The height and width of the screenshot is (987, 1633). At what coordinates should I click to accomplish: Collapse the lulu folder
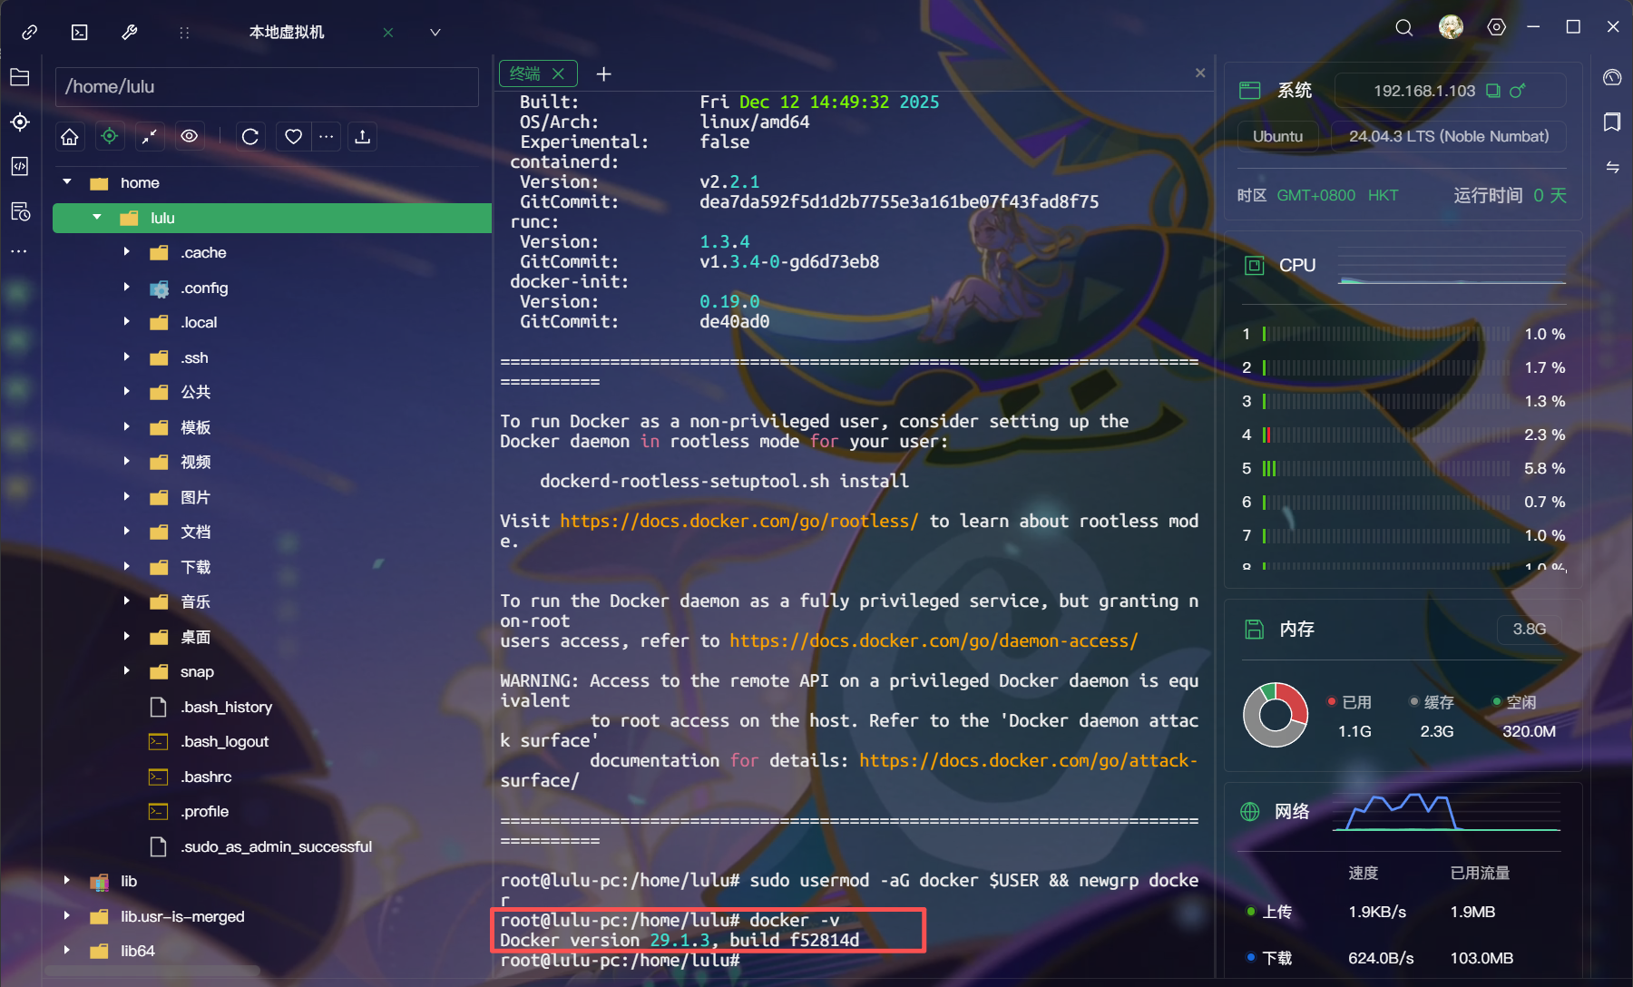pyautogui.click(x=97, y=218)
